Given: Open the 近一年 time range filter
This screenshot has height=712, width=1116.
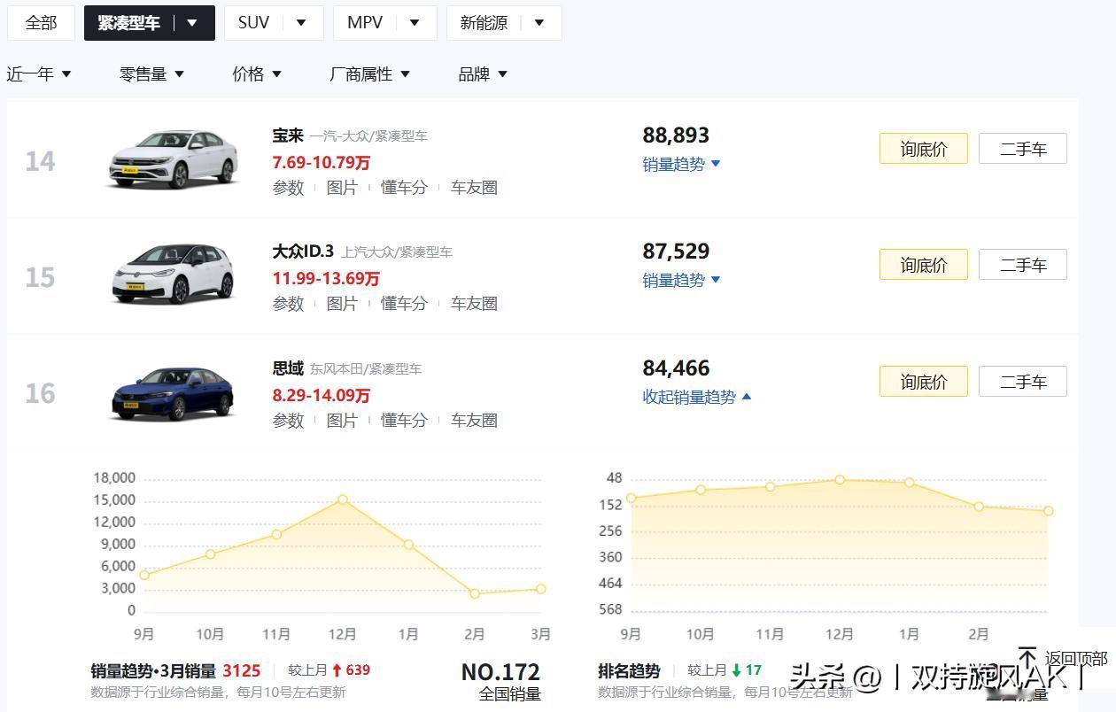Looking at the screenshot, I should [x=39, y=74].
